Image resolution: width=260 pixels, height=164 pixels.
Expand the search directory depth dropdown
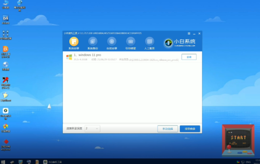click(93, 129)
